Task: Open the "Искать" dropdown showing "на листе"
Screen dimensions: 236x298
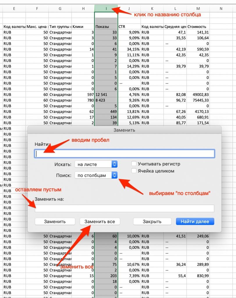Action: [x=96, y=164]
